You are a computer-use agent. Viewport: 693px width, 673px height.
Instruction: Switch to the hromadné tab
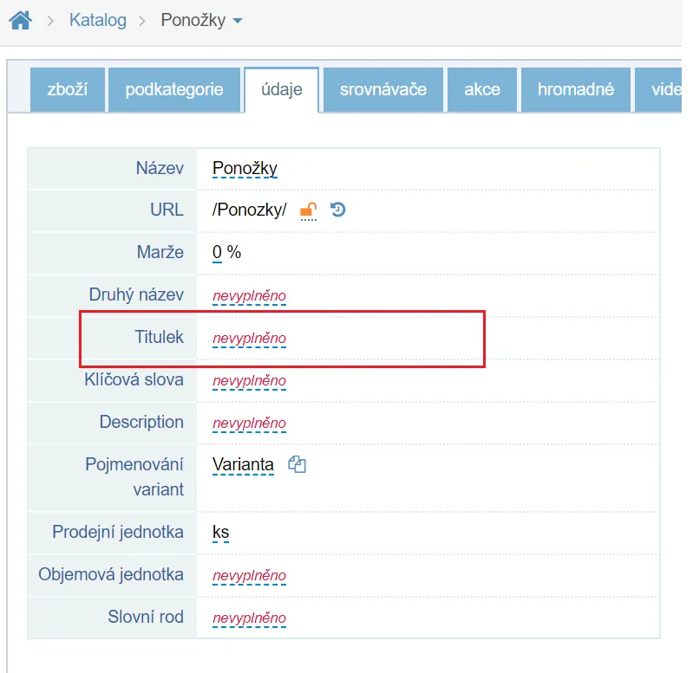point(575,89)
